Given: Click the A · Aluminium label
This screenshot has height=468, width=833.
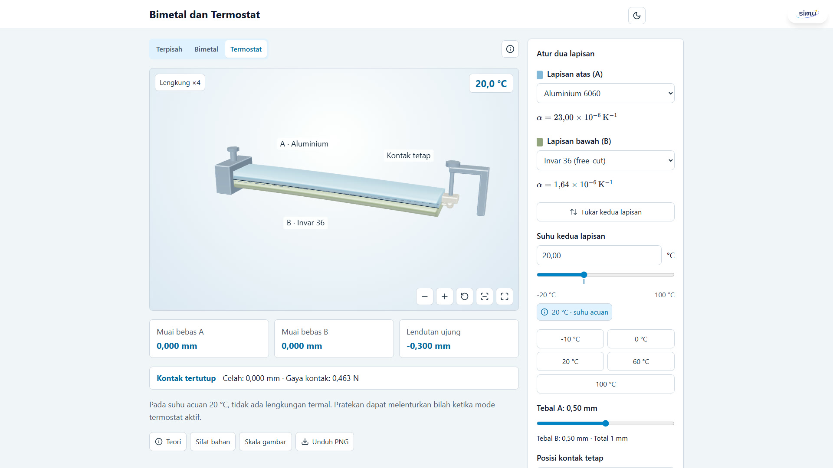Looking at the screenshot, I should pyautogui.click(x=304, y=143).
